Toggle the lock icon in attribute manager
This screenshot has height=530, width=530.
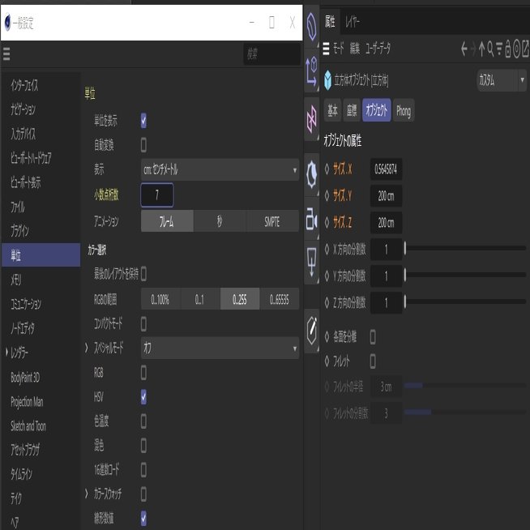coord(507,49)
